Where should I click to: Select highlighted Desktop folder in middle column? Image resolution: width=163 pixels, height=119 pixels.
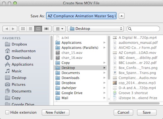click(x=80, y=68)
